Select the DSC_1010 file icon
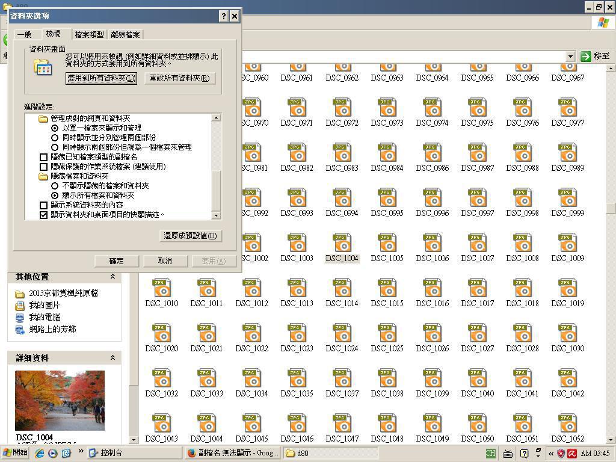616x462 pixels. [162, 288]
